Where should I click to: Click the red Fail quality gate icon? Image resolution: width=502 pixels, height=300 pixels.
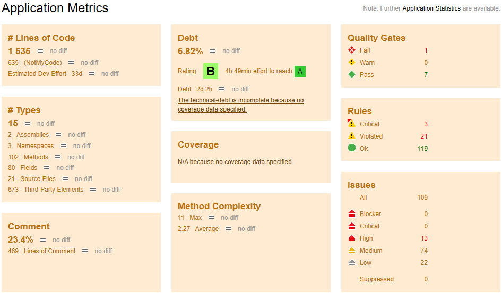[351, 50]
